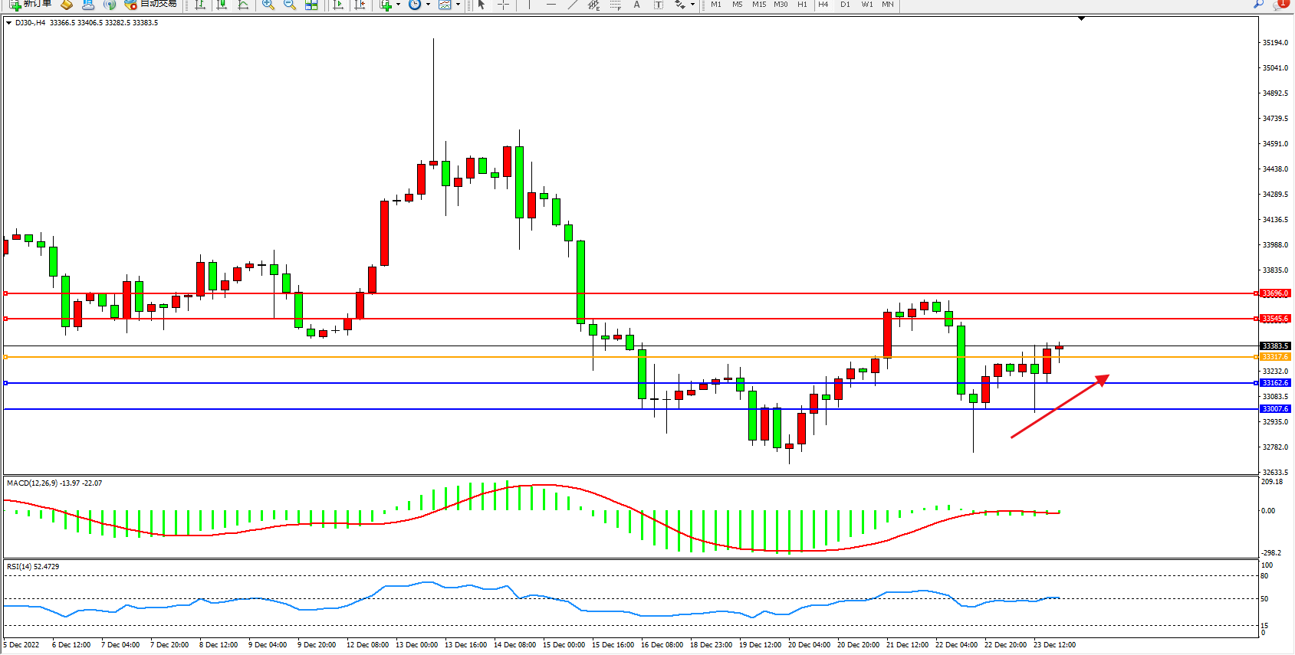Click the zoom in magnifier icon
The height and width of the screenshot is (655, 1295).
tap(268, 5)
